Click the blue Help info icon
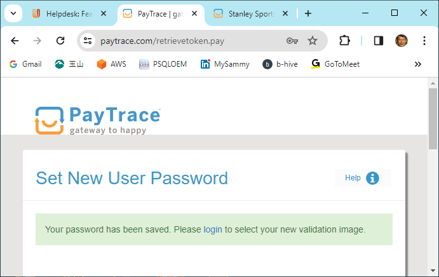The height and width of the screenshot is (277, 439). click(372, 178)
